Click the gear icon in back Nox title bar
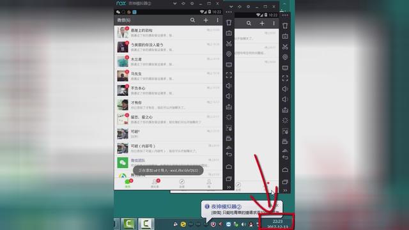 [x=248, y=6]
